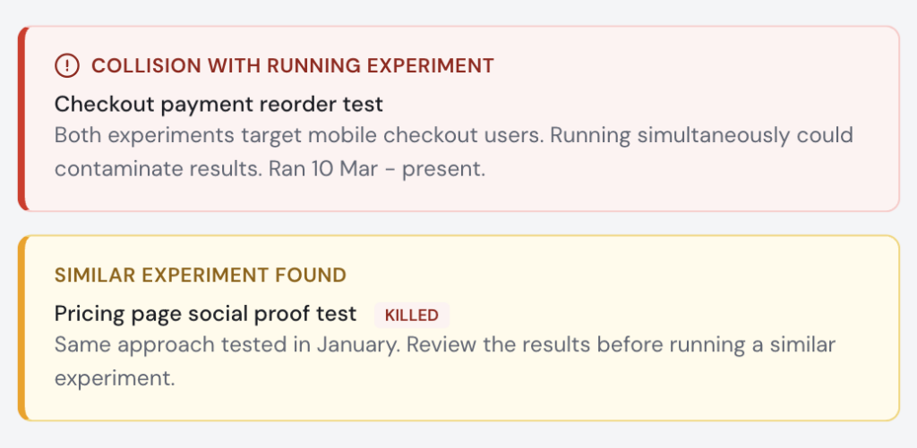The image size is (917, 448).
Task: Click the "Collision with running experiment" heading
Action: [x=292, y=65]
